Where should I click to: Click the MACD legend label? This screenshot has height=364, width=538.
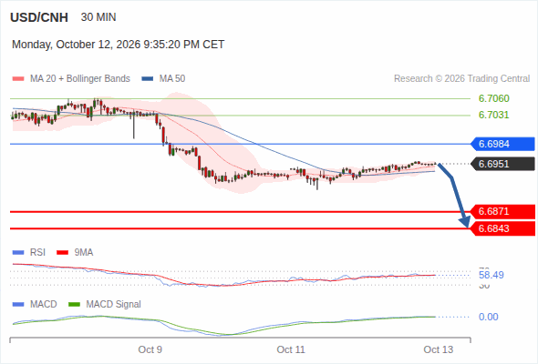point(44,305)
